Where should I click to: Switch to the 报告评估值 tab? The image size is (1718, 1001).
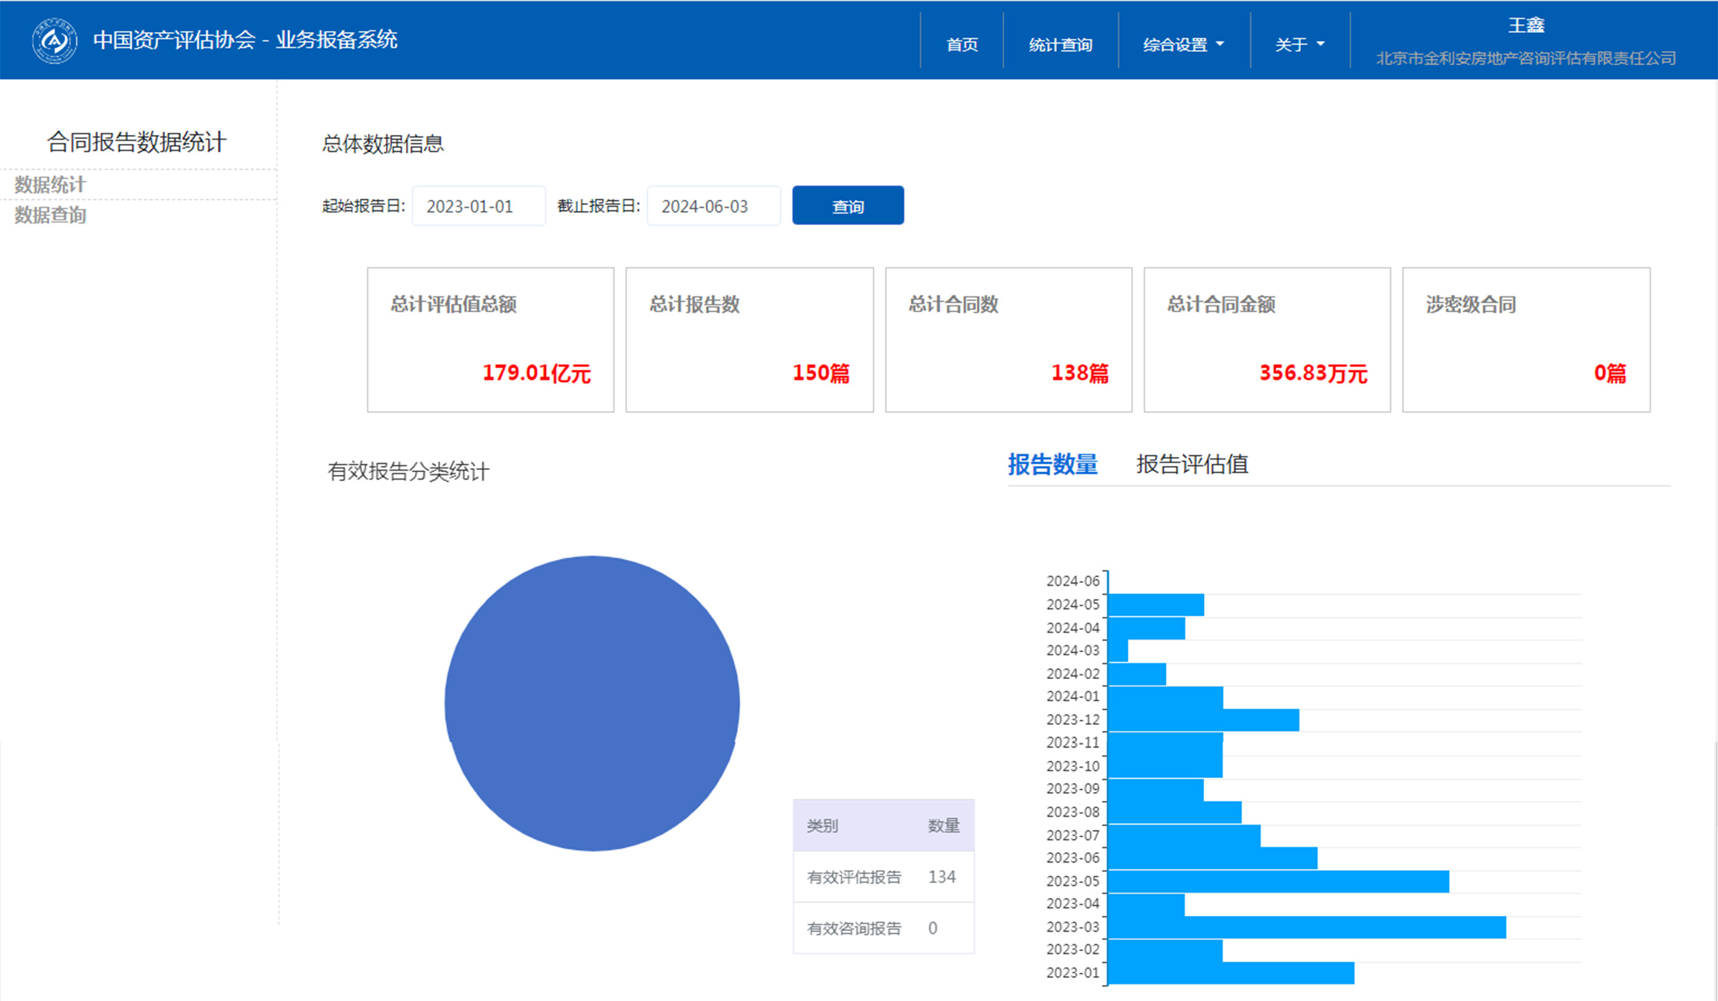(x=1192, y=465)
